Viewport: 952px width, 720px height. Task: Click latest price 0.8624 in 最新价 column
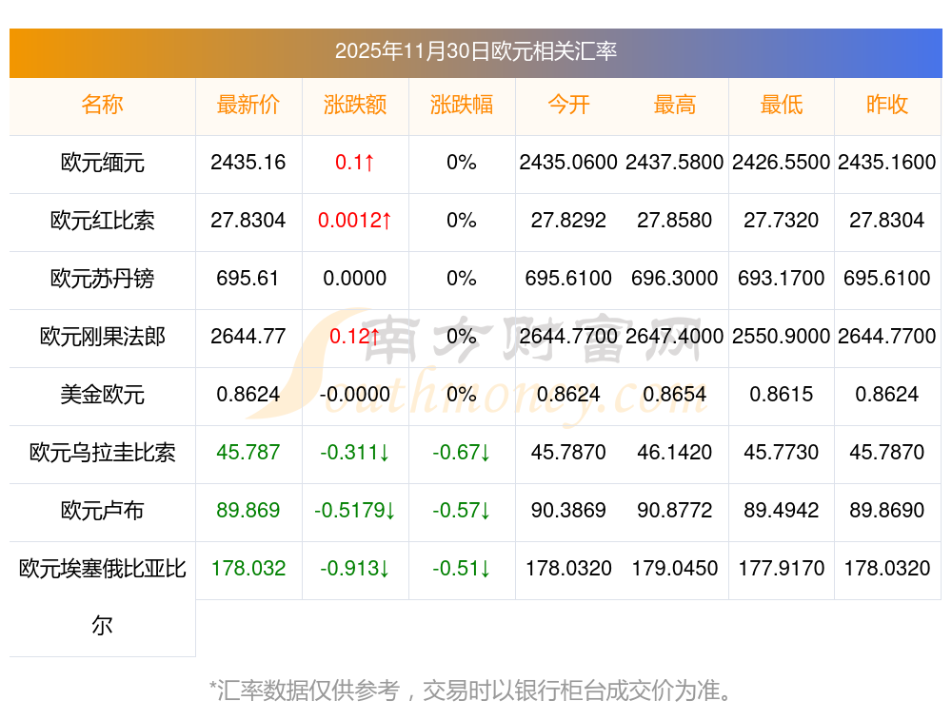[x=248, y=395]
